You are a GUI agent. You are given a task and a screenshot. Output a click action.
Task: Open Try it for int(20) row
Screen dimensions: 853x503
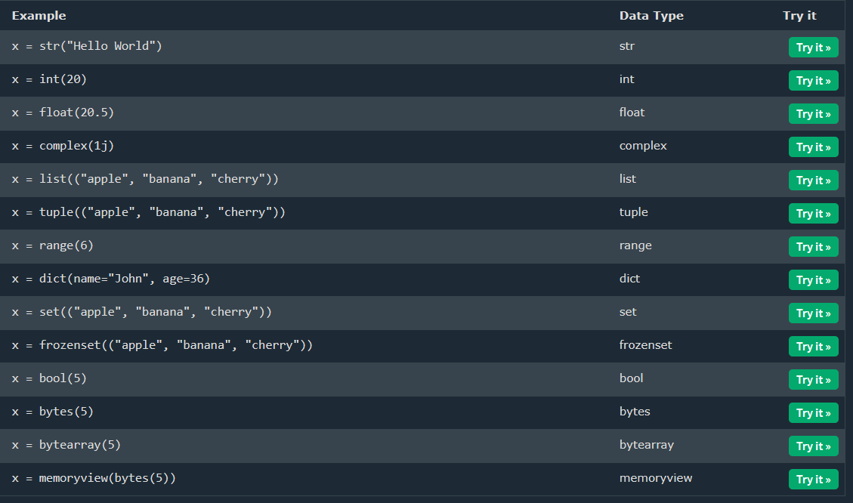coord(813,81)
